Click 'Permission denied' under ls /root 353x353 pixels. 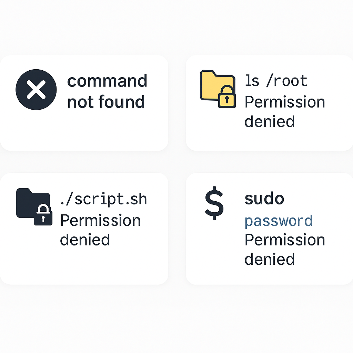[285, 111]
